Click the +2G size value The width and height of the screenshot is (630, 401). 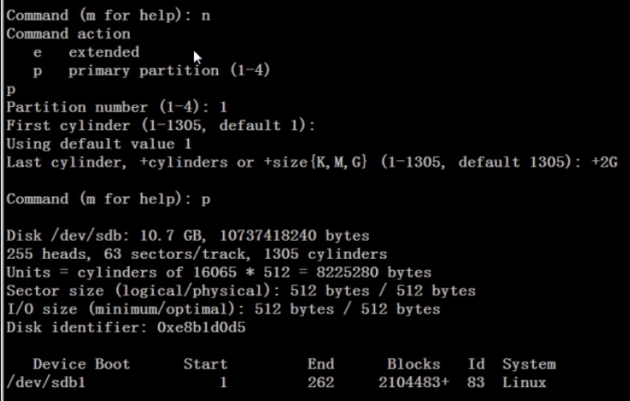pos(604,162)
